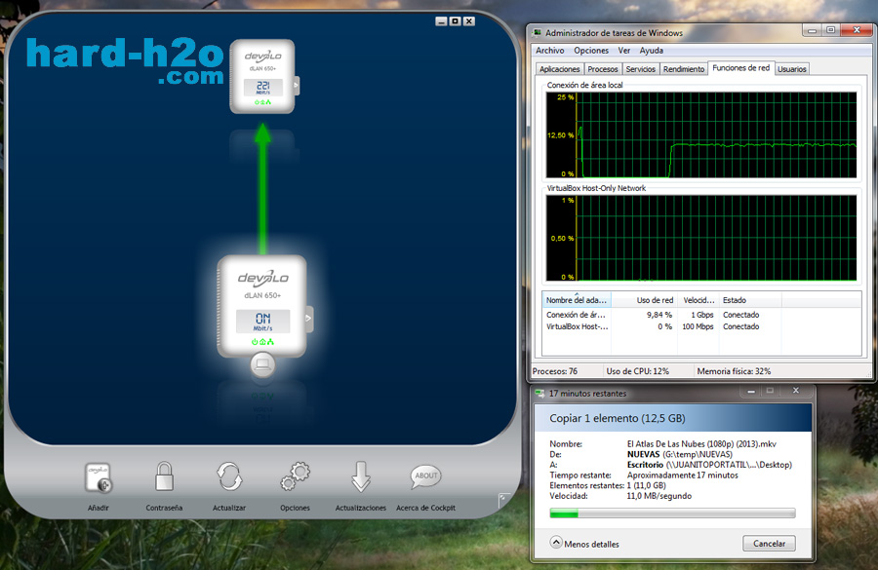Viewport: 878px width, 570px height.
Task: Click the Aproximadamente 17 minutos remaining text
Action: (683, 475)
